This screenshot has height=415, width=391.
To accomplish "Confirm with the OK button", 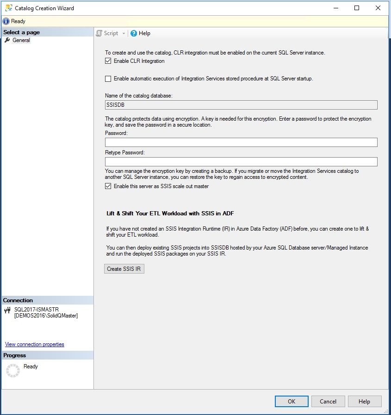I will pyautogui.click(x=292, y=401).
